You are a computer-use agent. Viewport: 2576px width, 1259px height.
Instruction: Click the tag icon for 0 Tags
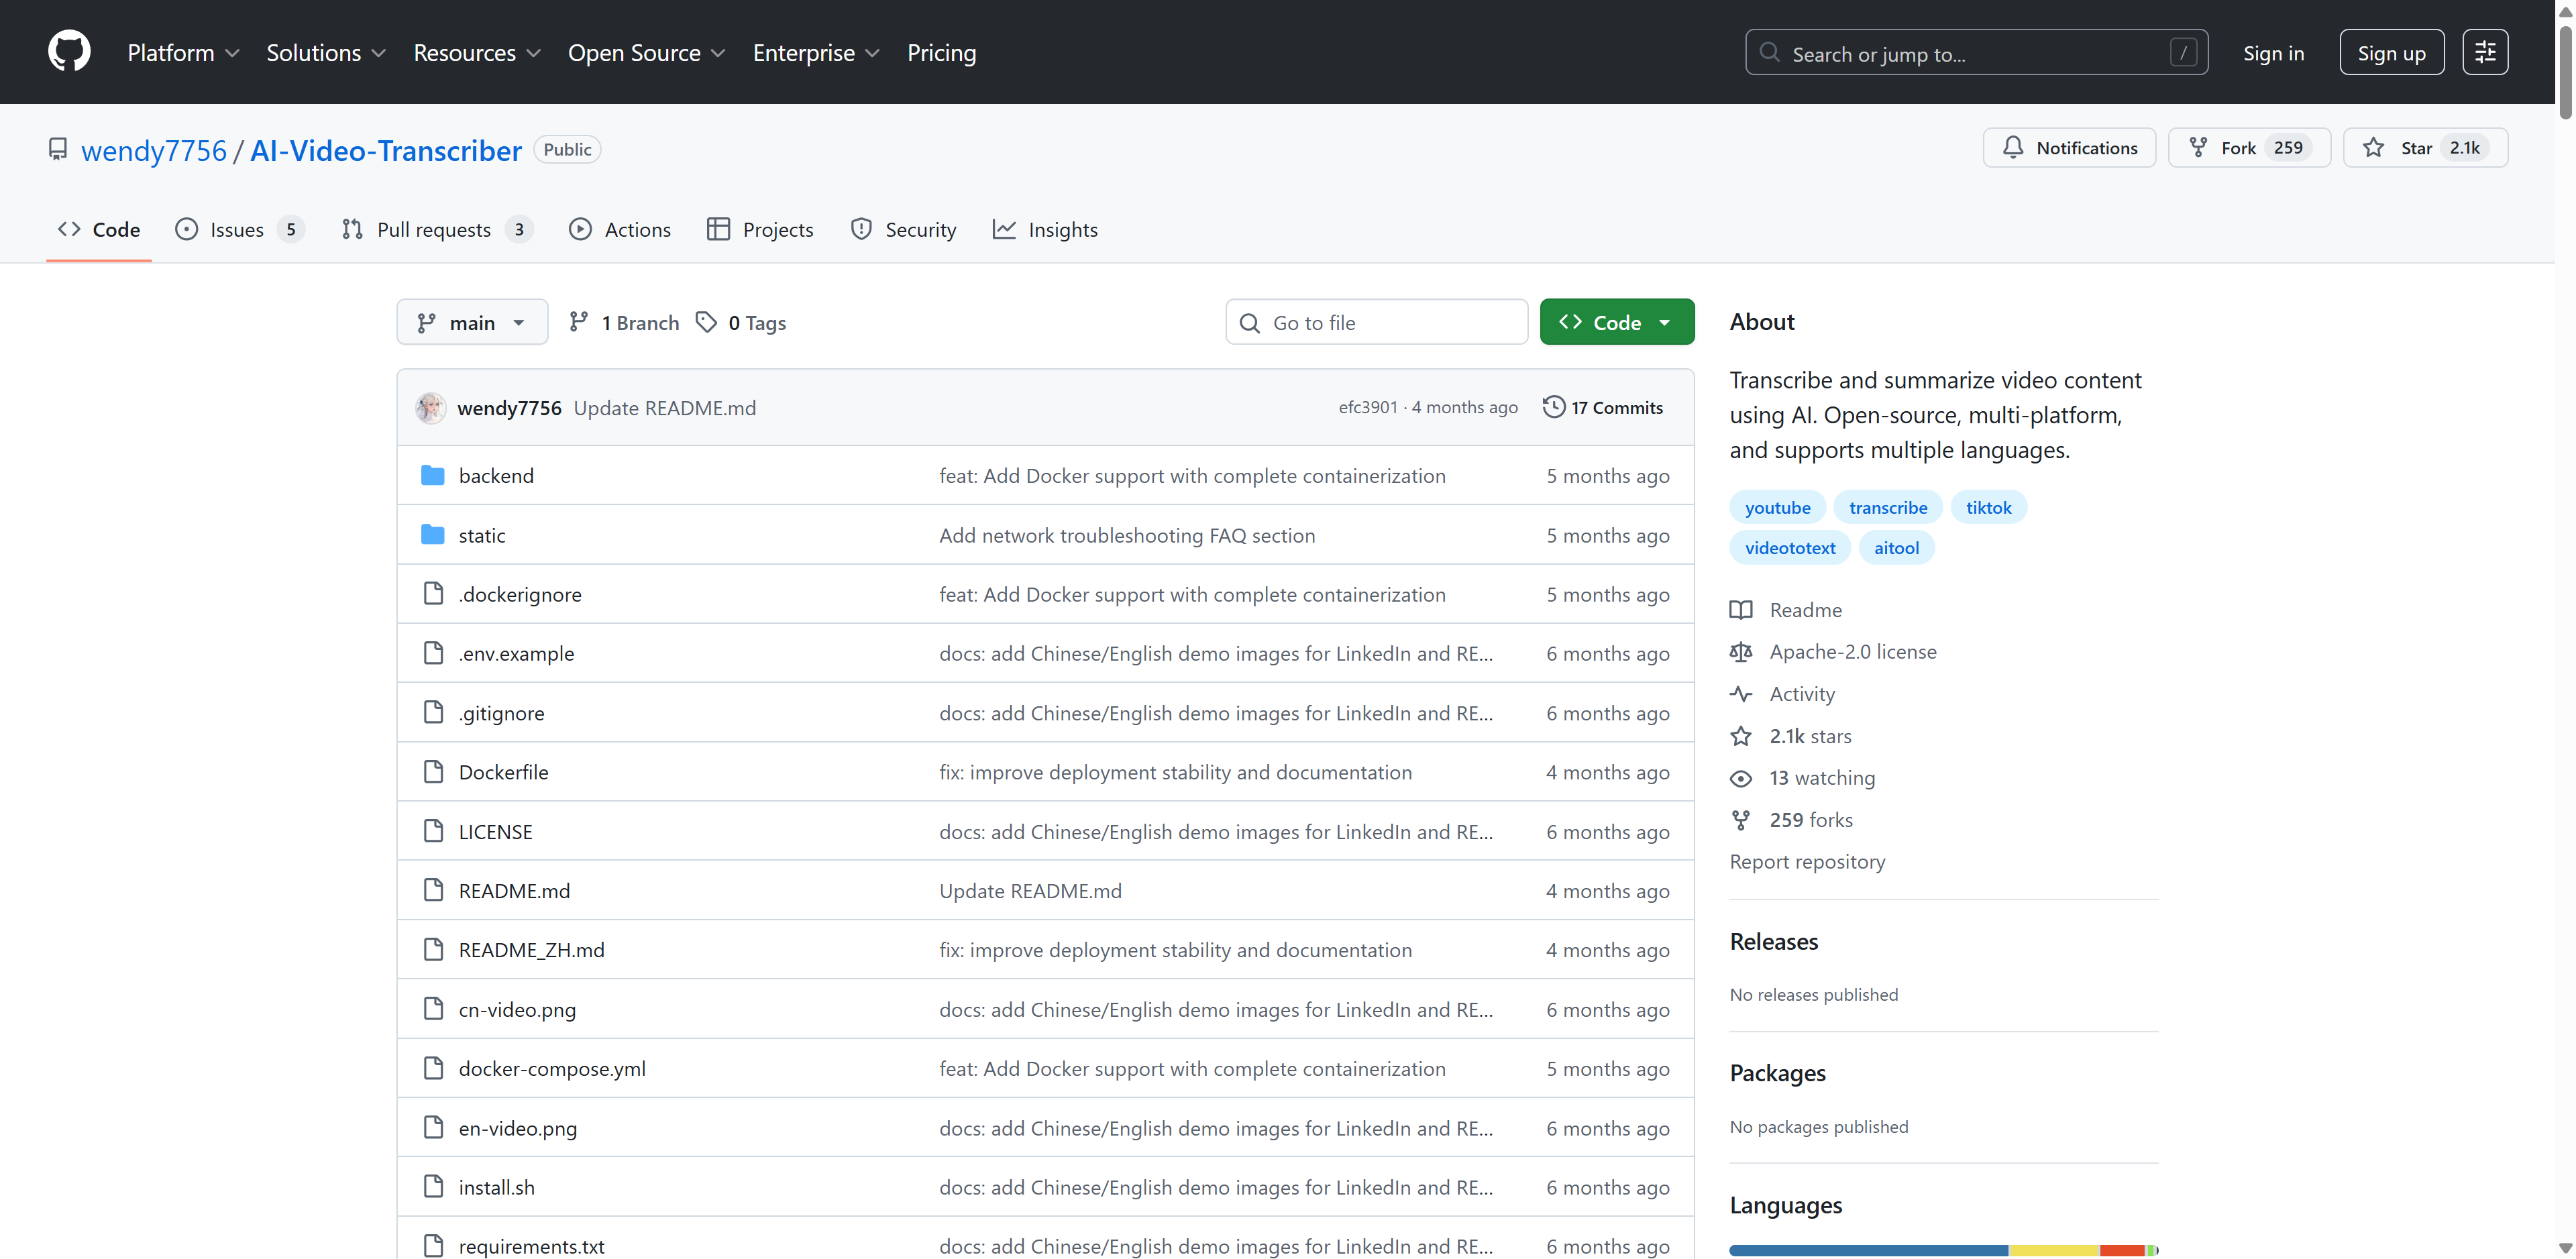click(x=706, y=322)
